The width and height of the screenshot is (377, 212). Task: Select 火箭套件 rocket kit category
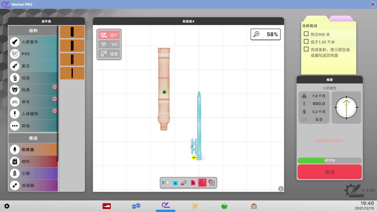click(33, 42)
